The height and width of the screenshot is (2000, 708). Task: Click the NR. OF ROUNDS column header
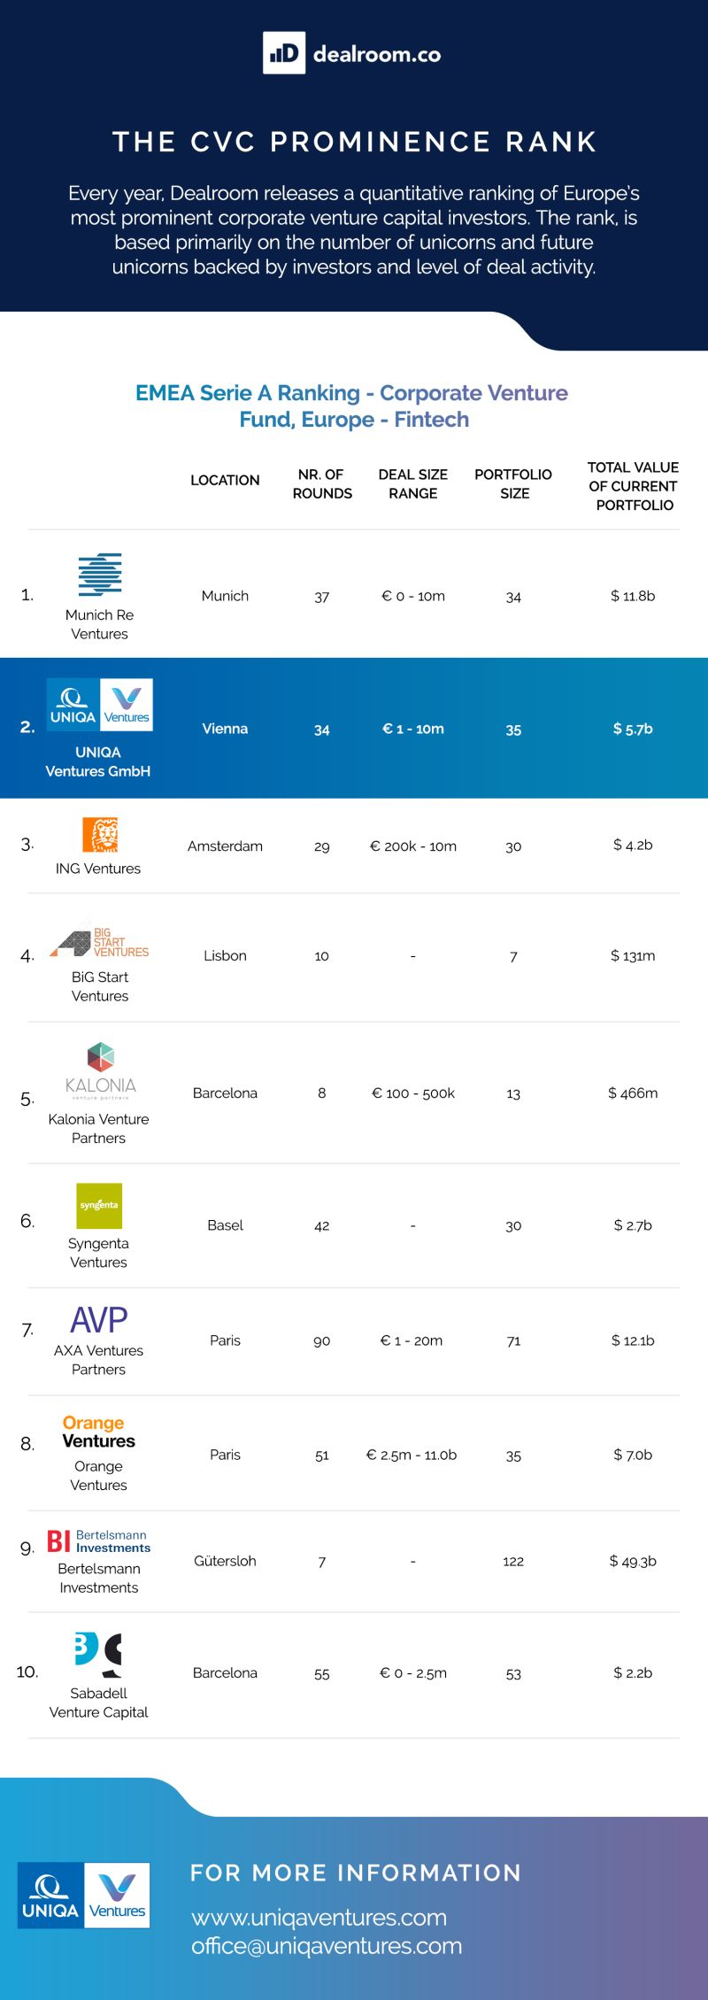coord(322,484)
